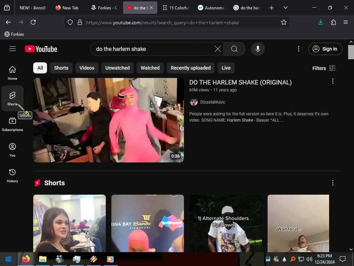Expand the list all tabs dropdown arrow
Screen dimensions: 354x266
285,8
